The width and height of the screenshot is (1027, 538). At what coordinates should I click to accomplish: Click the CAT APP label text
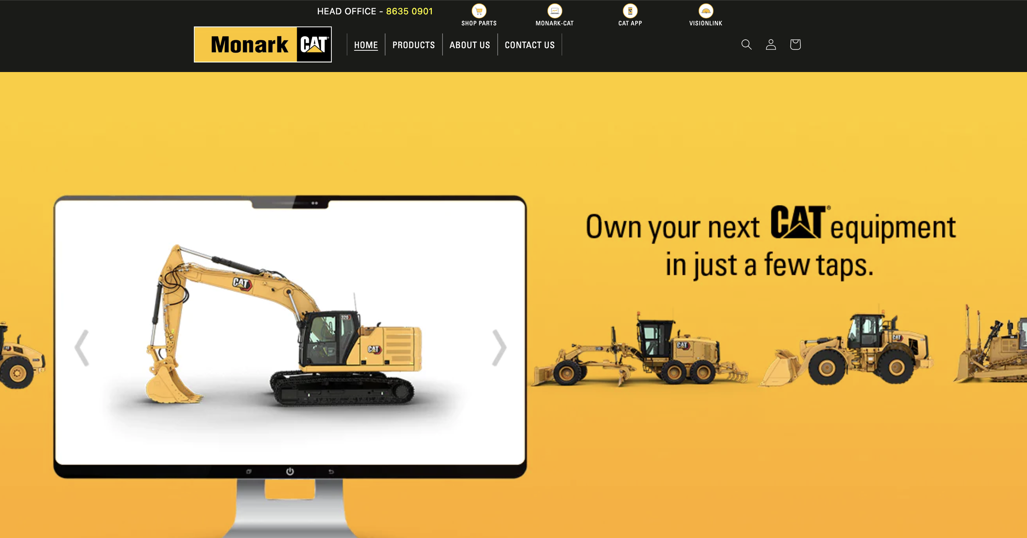click(629, 23)
